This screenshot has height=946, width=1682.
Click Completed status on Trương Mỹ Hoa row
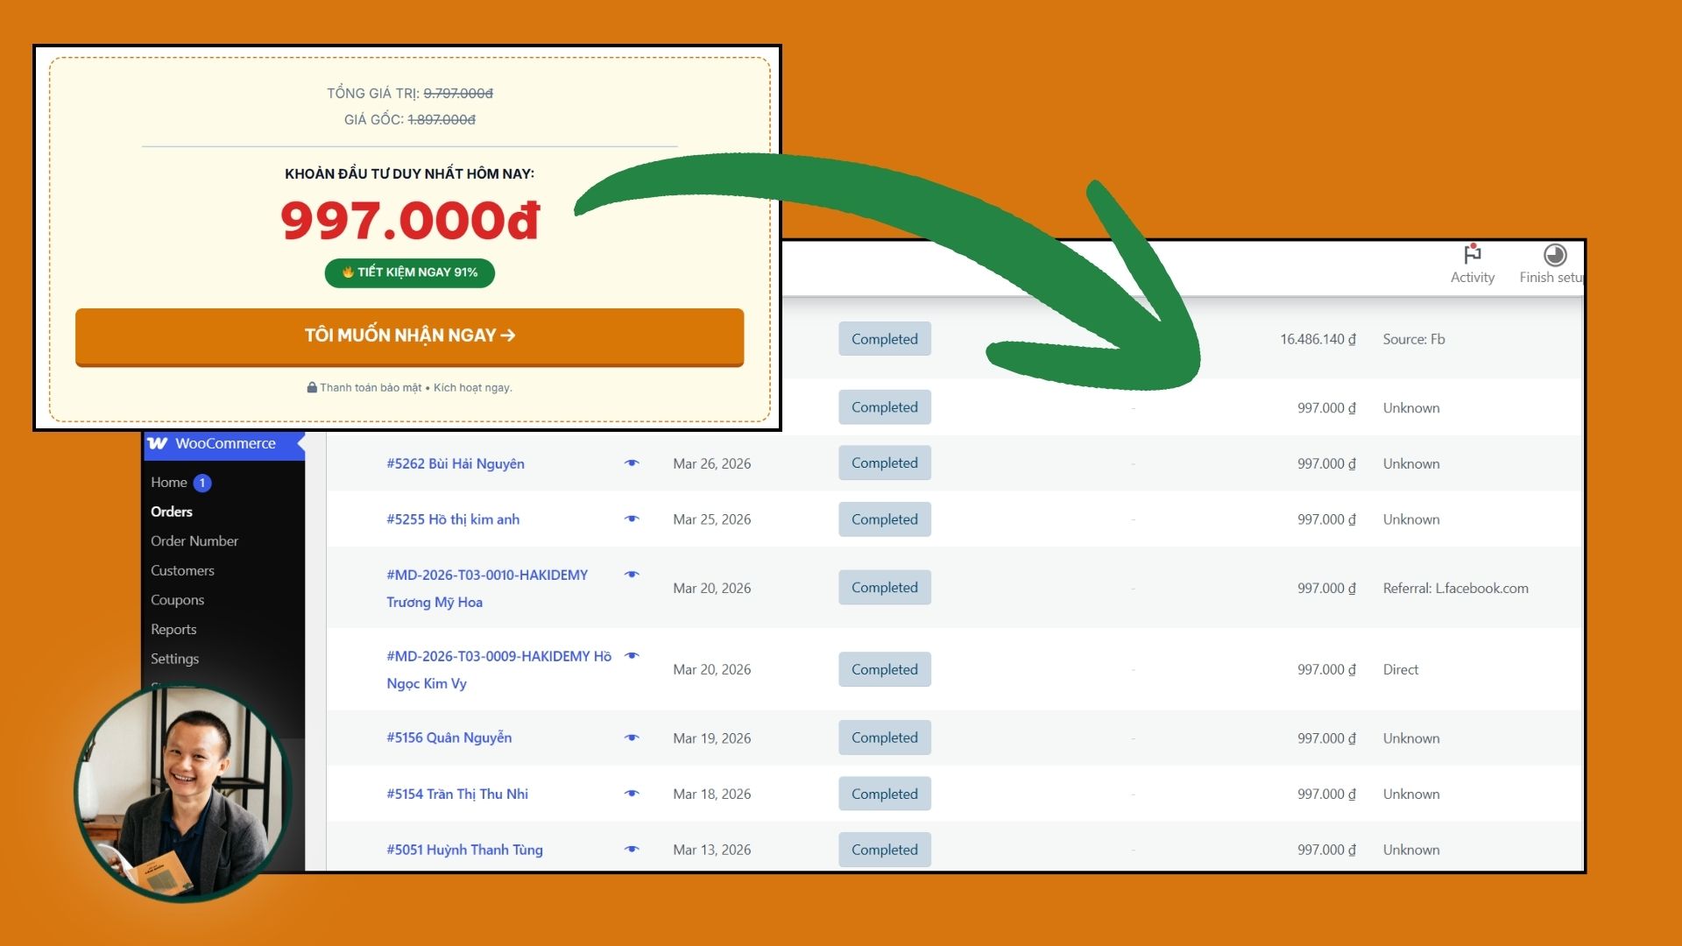click(x=885, y=588)
